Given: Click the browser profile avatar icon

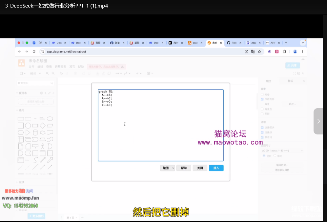Looking at the screenshot, I should point(295,51).
